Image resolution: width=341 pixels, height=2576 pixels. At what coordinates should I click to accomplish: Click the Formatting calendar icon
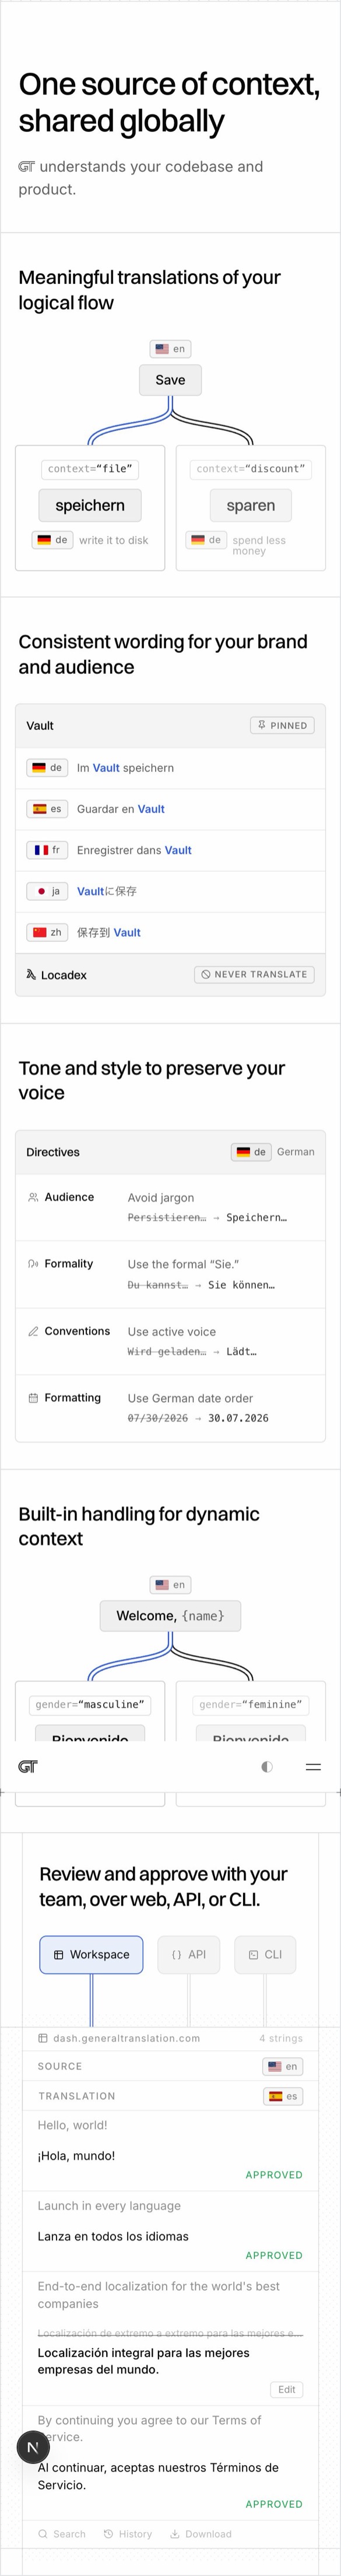click(33, 1398)
